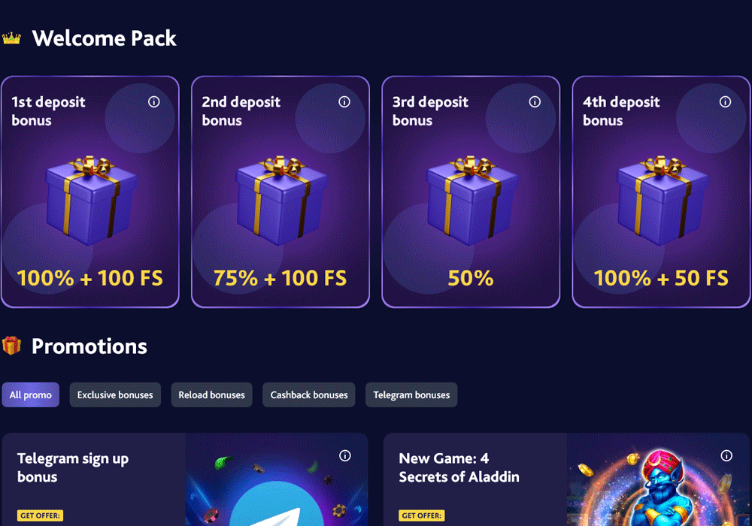This screenshot has width=752, height=526.
Task: Open info for the 2nd deposit bonus
Action: [x=344, y=101]
